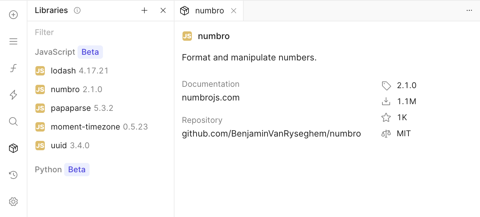Viewport: 480px width, 217px height.
Task: Click the JS icon next to papaparse
Action: [40, 108]
